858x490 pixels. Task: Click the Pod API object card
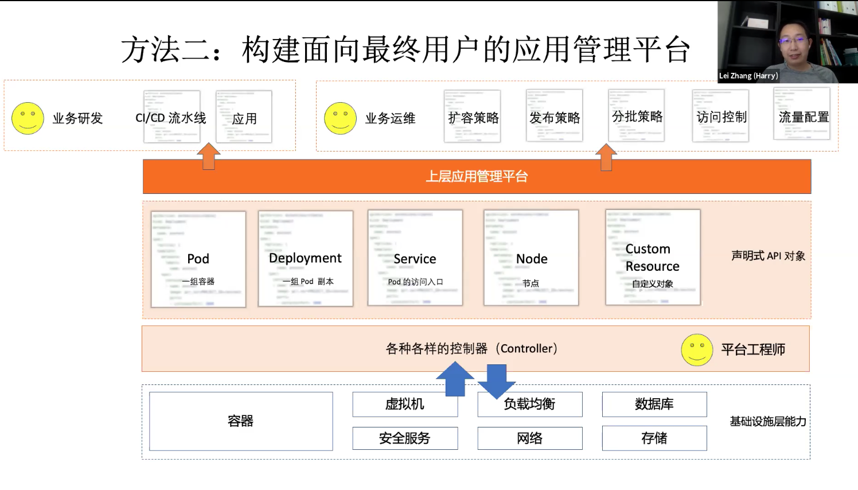pos(198,259)
